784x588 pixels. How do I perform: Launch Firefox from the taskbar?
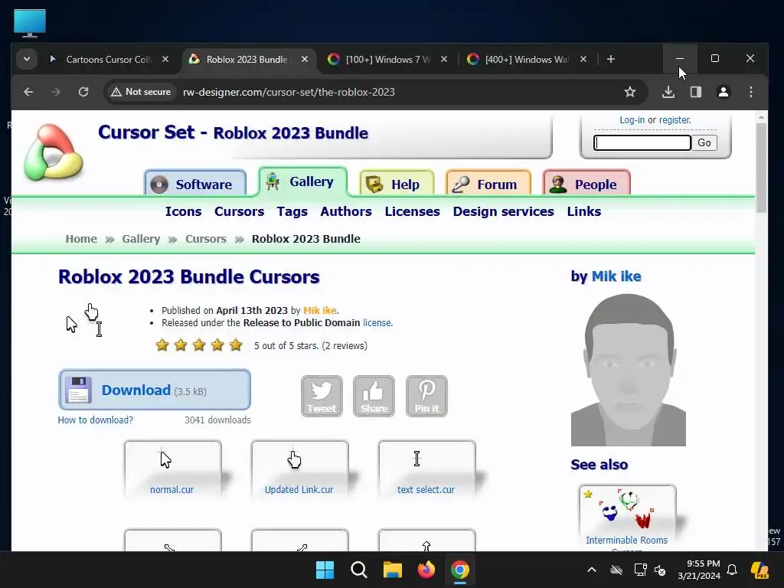(x=426, y=570)
